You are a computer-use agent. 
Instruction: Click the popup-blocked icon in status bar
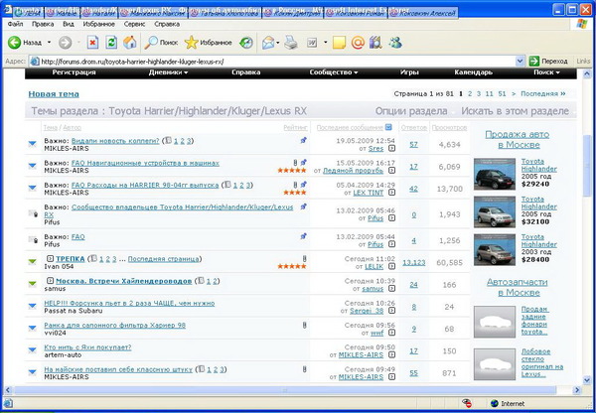pos(467,403)
